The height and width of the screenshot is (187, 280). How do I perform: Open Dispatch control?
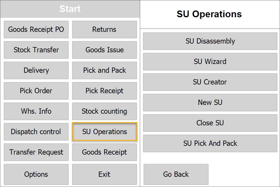click(x=36, y=132)
